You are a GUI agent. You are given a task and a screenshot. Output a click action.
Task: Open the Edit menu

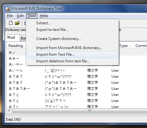click(20, 16)
